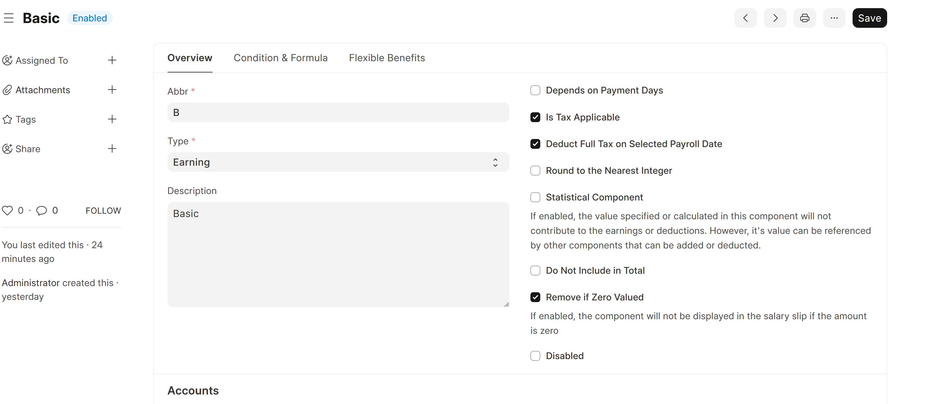Open the sidebar hamburger menu
Image resolution: width=940 pixels, height=404 pixels.
pos(9,17)
